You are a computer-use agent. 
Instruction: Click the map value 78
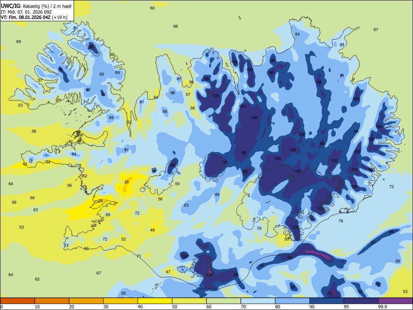341,221
